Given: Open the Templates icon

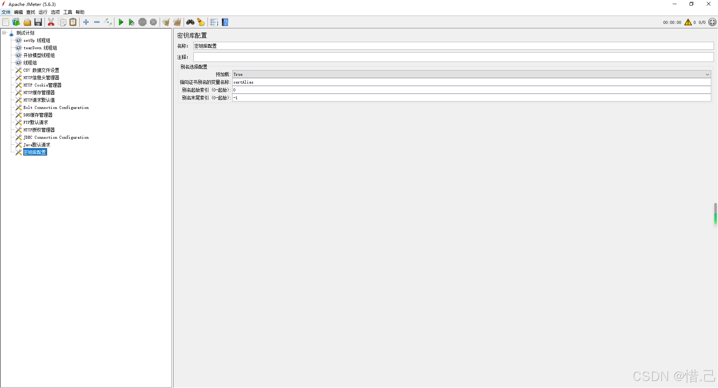Looking at the screenshot, I should tap(16, 22).
